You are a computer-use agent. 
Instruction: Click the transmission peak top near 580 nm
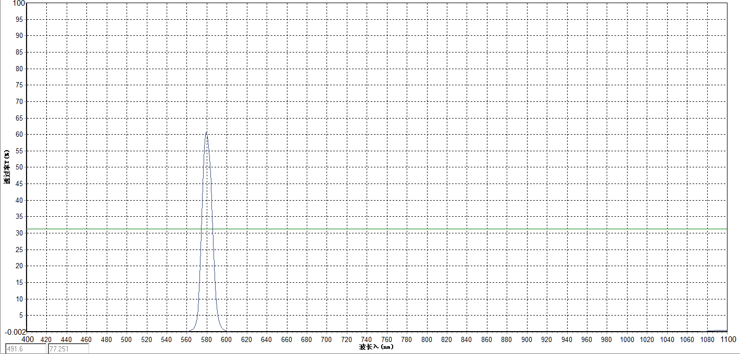point(206,133)
